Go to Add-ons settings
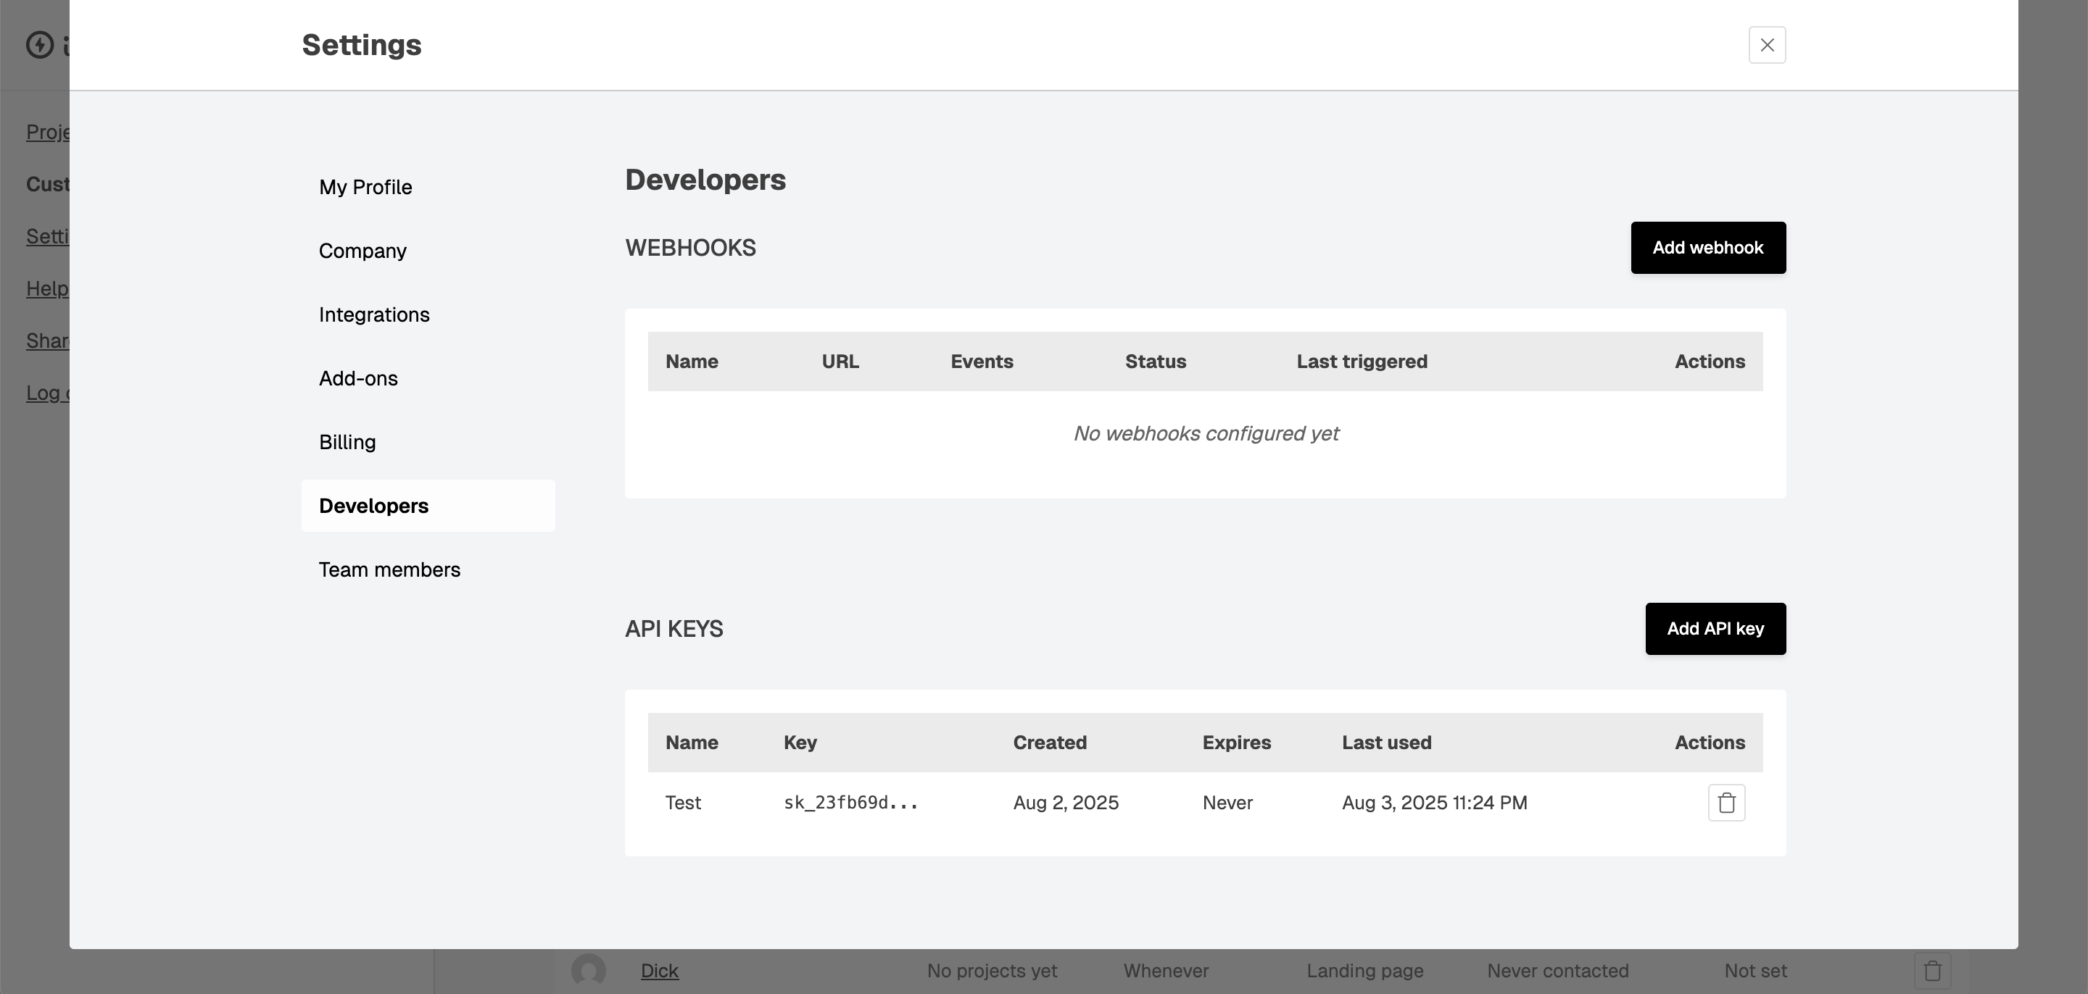Image resolution: width=2088 pixels, height=994 pixels. coord(357,378)
